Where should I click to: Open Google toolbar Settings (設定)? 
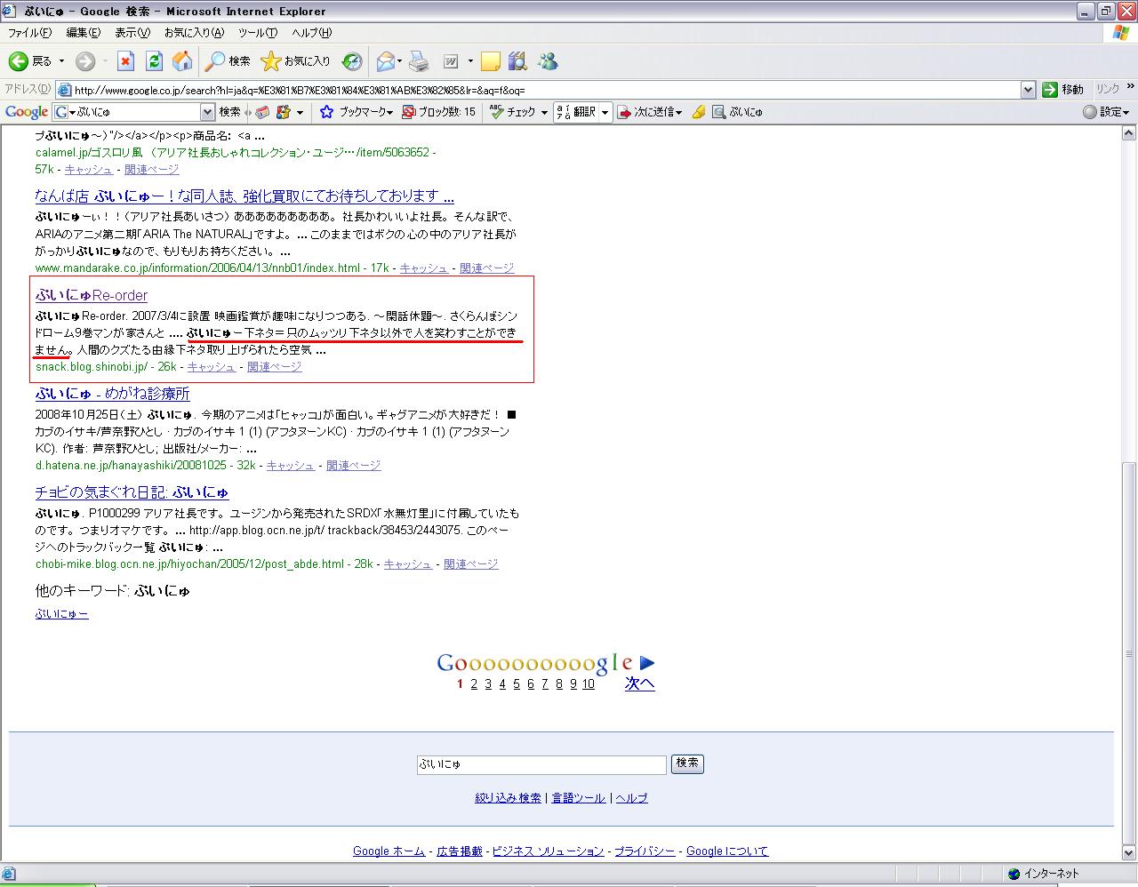1105,112
